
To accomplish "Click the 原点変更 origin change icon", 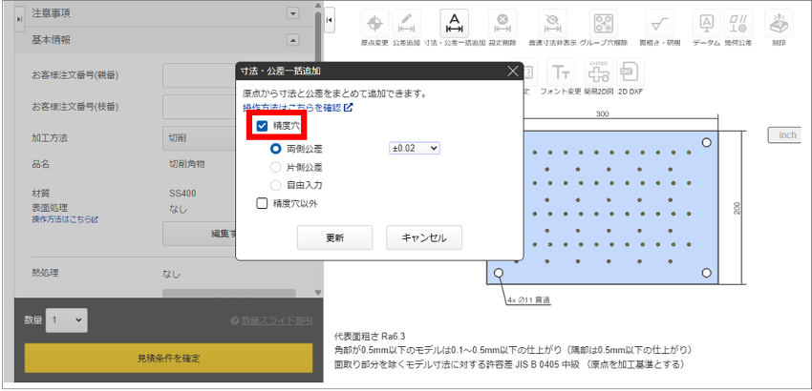I will click(374, 24).
